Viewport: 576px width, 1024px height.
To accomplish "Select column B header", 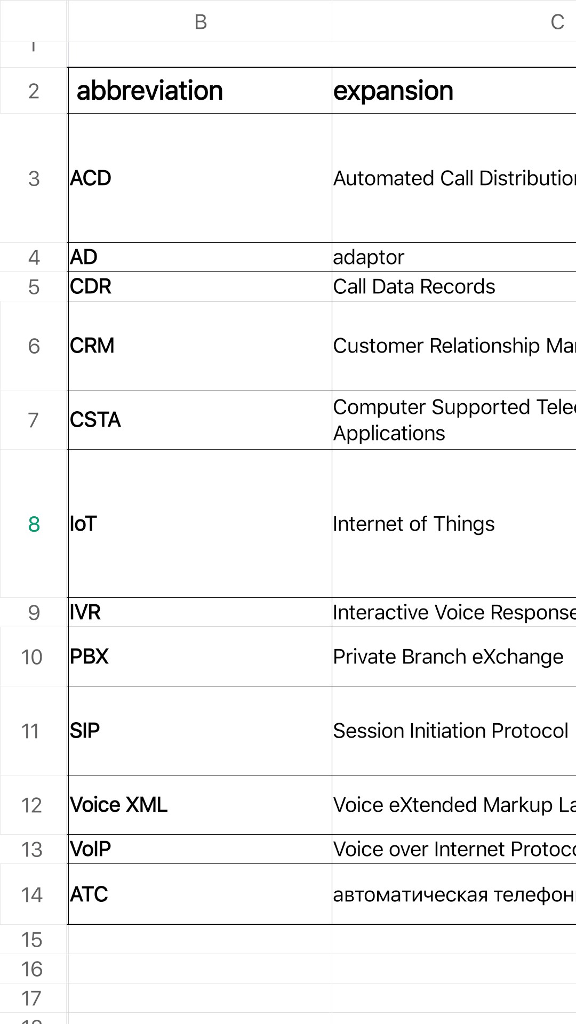I will point(200,21).
